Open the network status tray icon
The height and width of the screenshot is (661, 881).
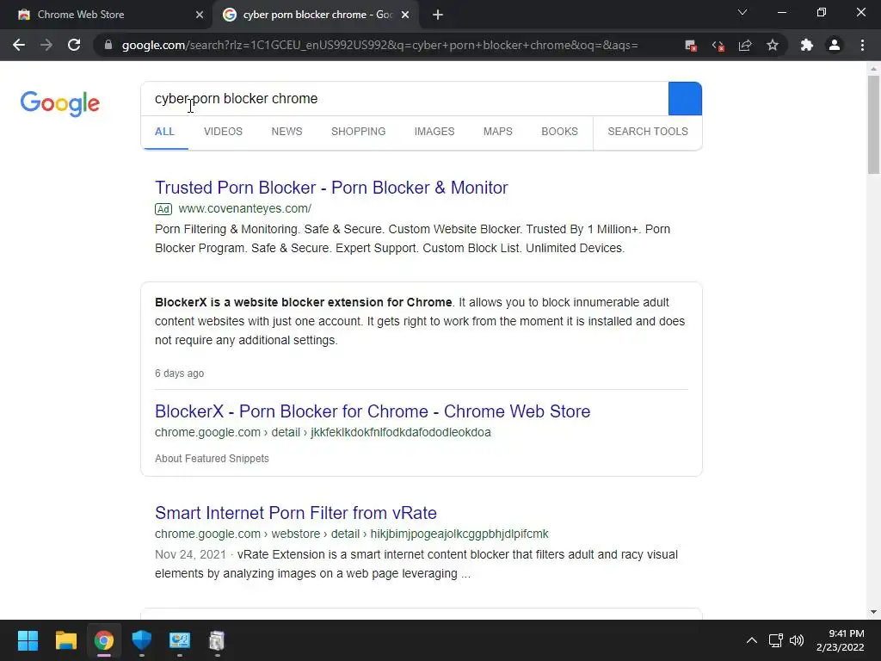click(x=776, y=640)
